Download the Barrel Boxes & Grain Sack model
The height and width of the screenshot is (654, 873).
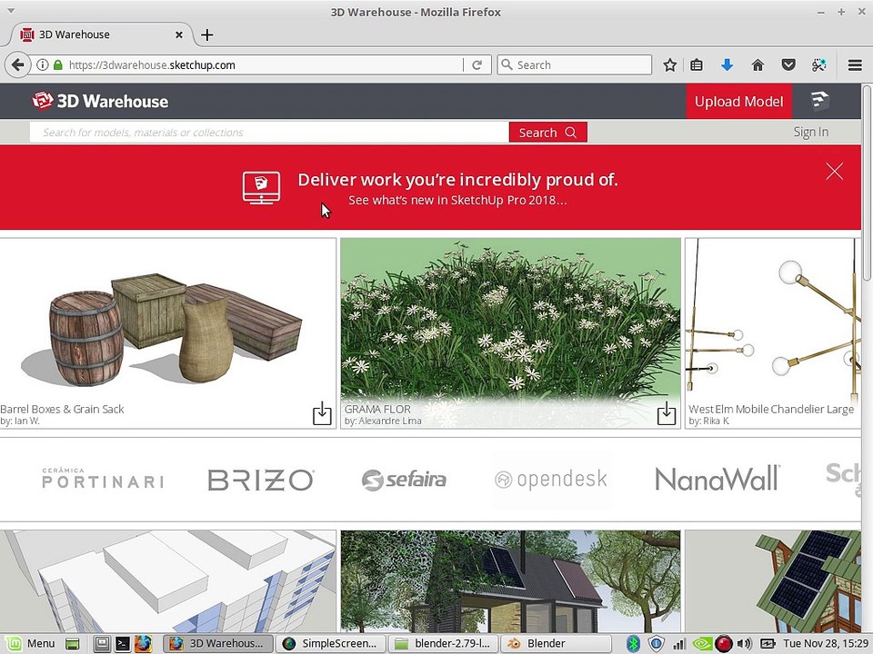(x=322, y=414)
